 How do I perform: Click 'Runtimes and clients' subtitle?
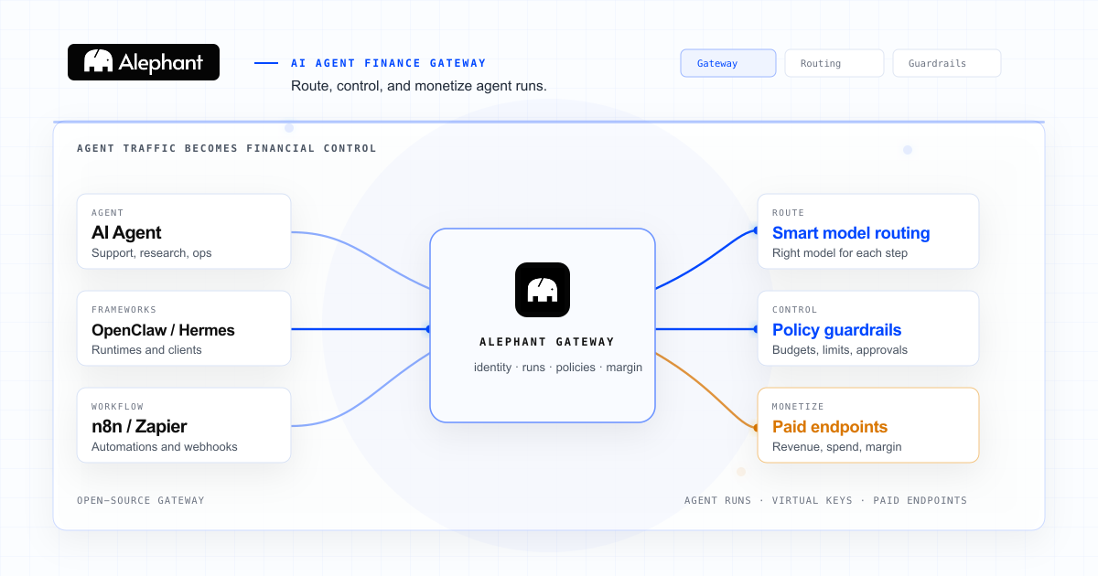click(x=146, y=350)
